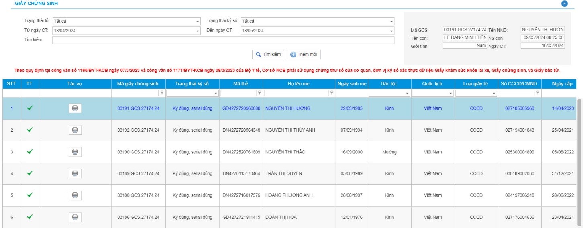Click print icon for HOÀNG PHƯƠNG ANH row

coord(75,195)
